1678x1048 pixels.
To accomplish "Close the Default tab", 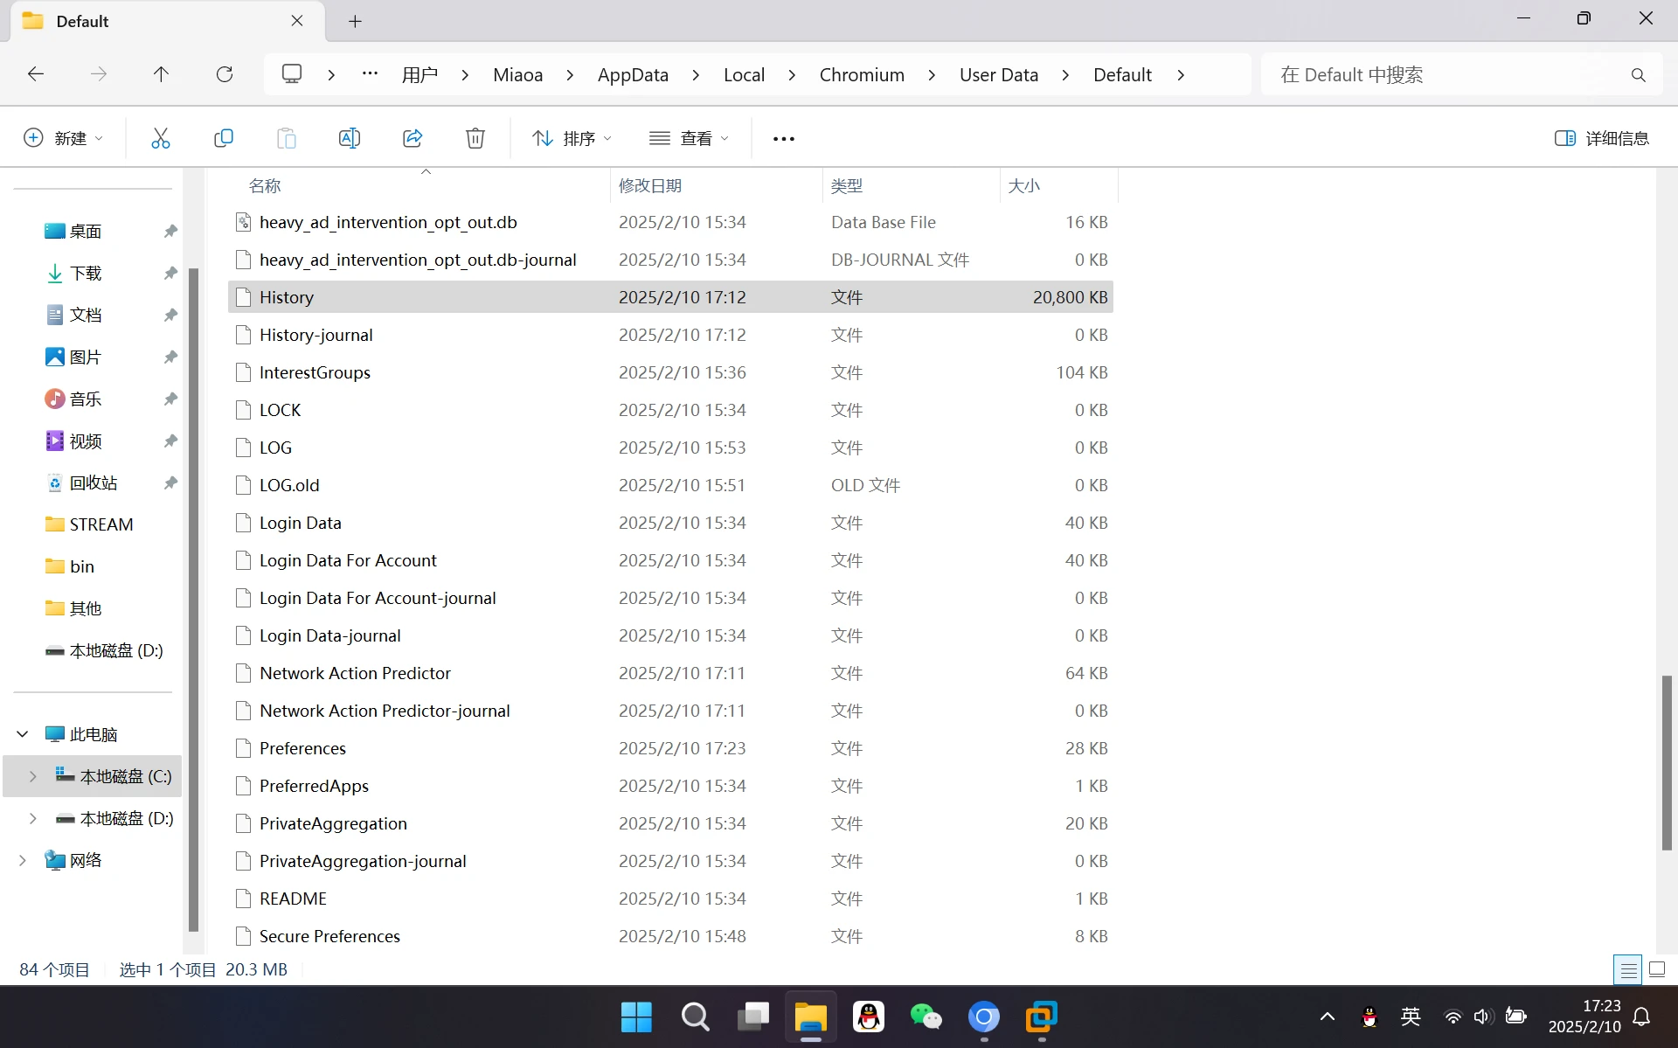I will [297, 21].
